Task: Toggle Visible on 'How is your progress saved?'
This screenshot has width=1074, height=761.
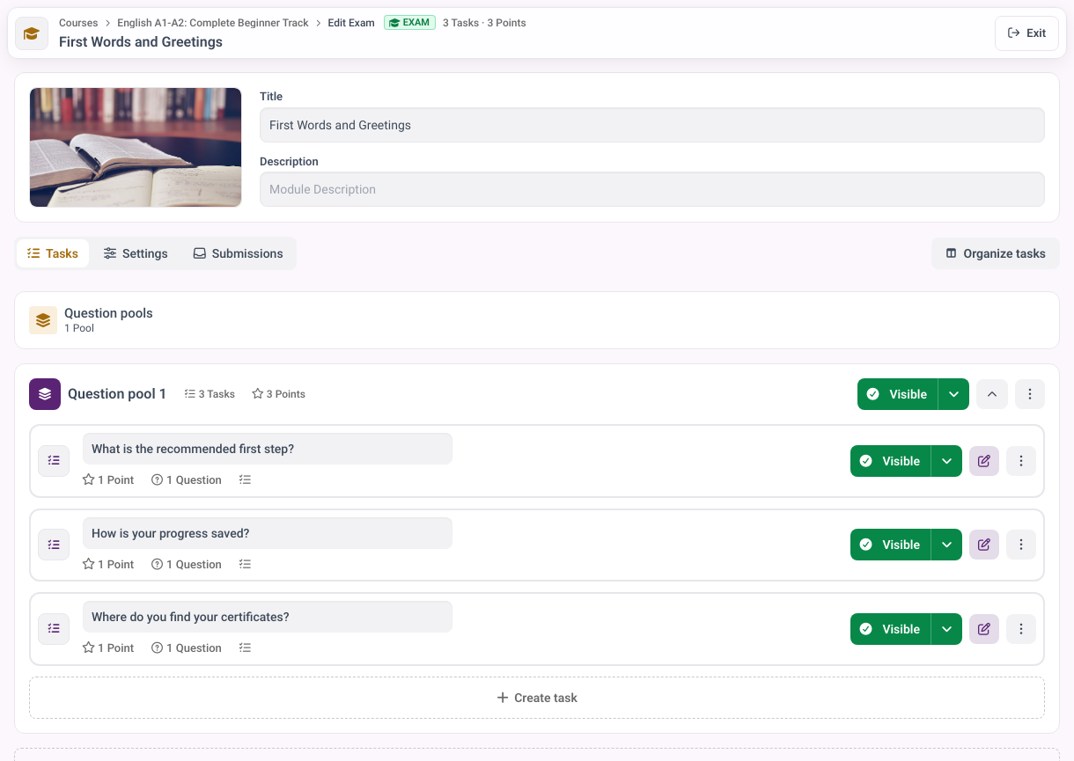Action: [890, 545]
